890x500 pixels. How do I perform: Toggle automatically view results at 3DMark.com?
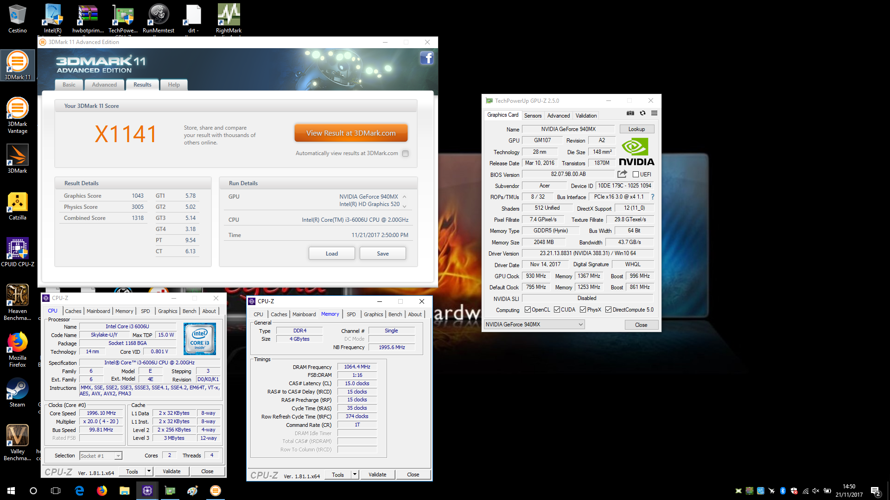[406, 153]
